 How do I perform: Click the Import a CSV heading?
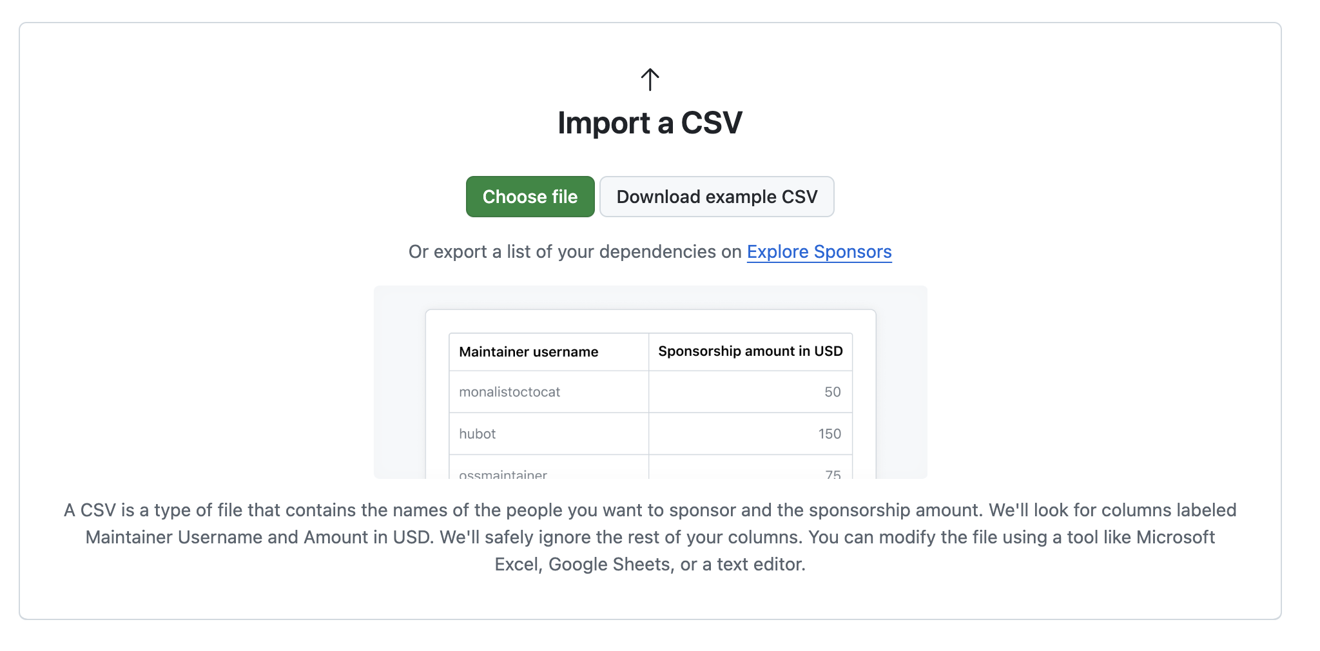tap(650, 122)
